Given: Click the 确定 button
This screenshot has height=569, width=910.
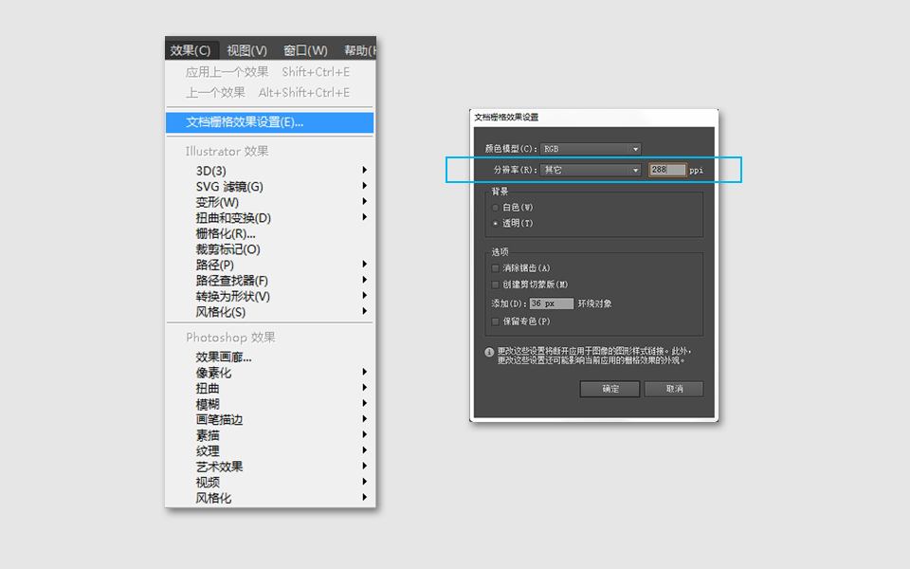Looking at the screenshot, I should (x=610, y=389).
